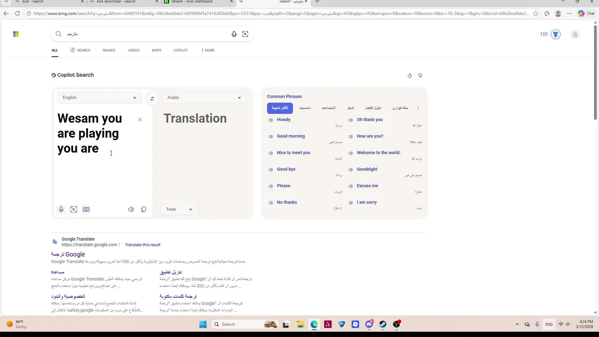Click the Welcome to the world. phrase
This screenshot has height=337, width=599.
[379, 153]
